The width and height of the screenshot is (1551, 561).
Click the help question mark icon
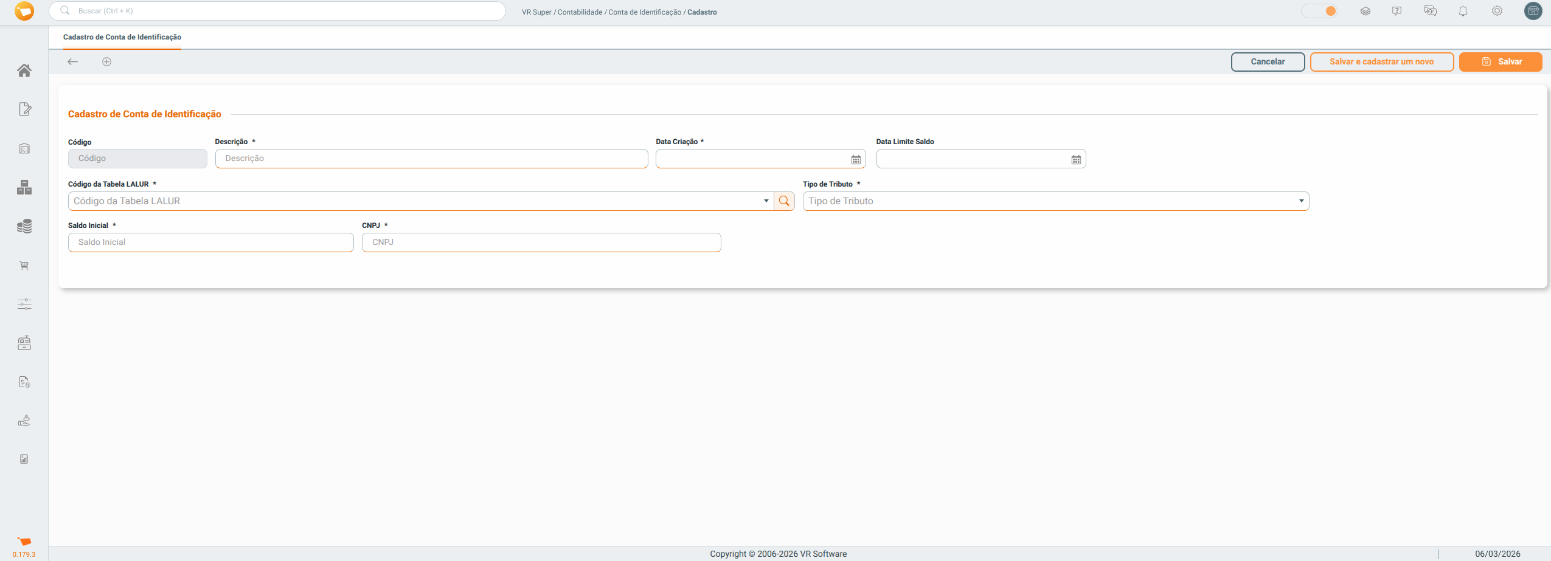(1397, 11)
